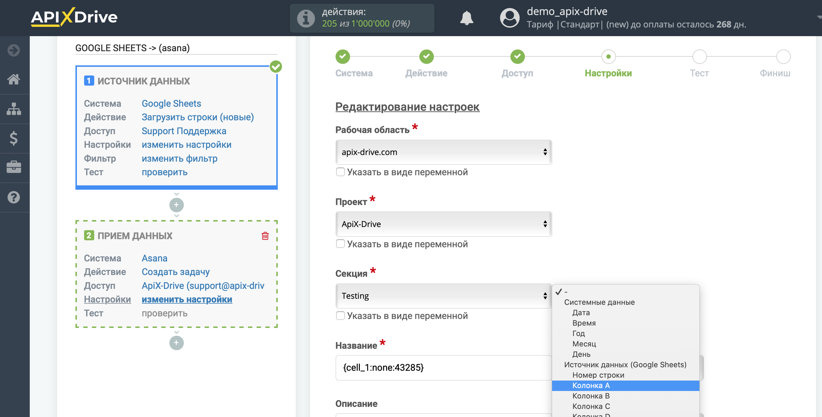The height and width of the screenshot is (417, 822).
Task: Click Настройки step circle
Action: pos(608,56)
